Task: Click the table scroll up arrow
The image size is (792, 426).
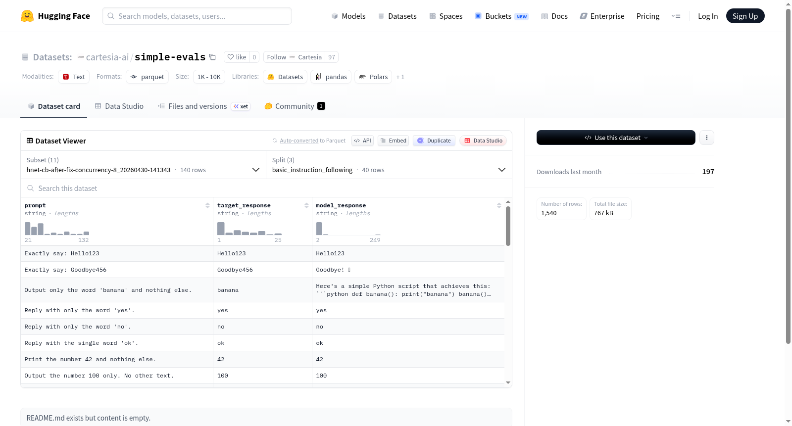Action: tap(508, 202)
